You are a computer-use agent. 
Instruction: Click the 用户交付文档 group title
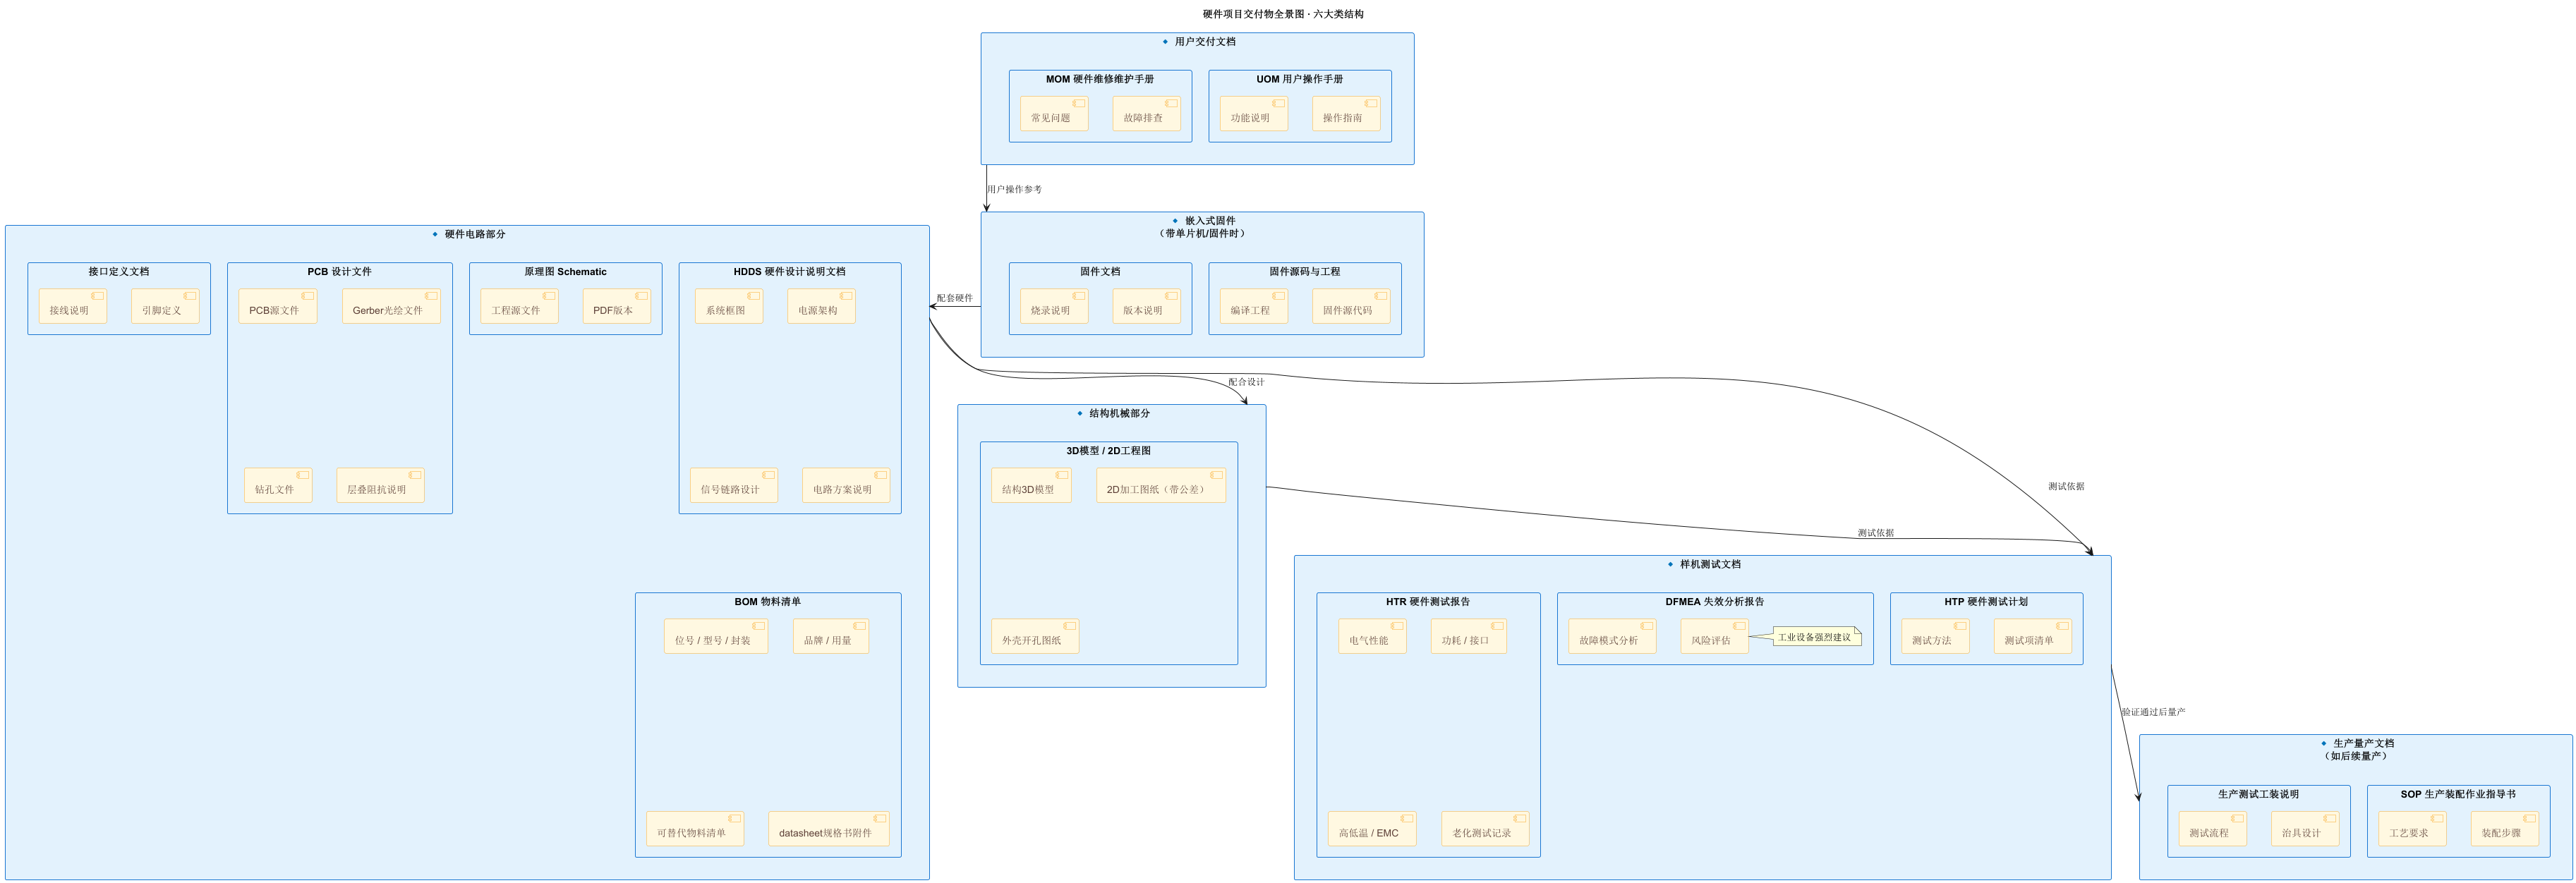(x=1204, y=41)
